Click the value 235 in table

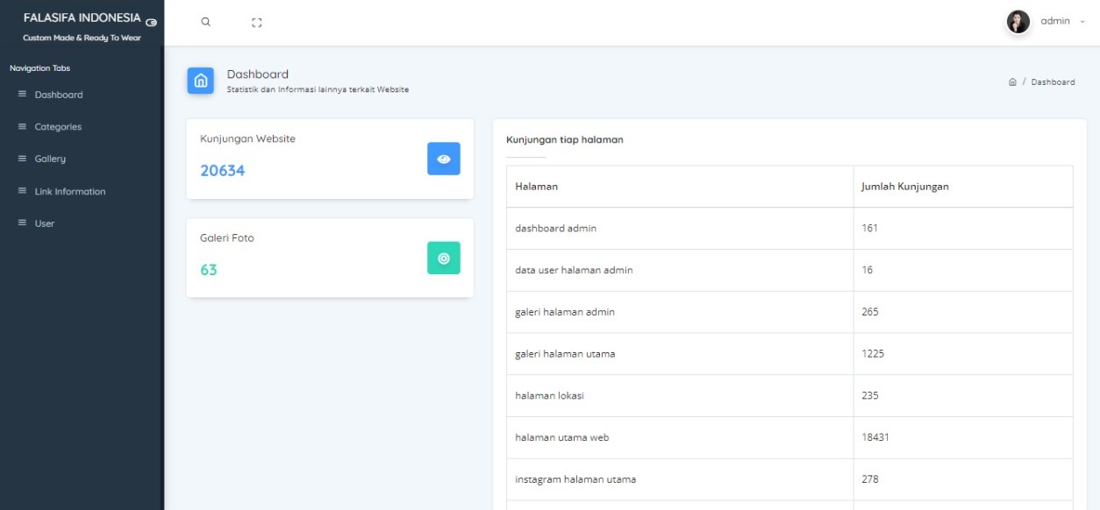click(x=870, y=395)
